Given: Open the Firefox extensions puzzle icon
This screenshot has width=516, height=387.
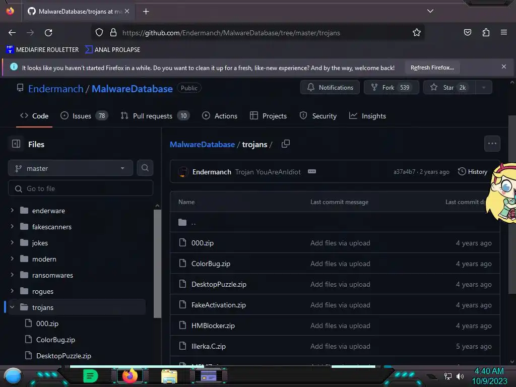Looking at the screenshot, I should pyautogui.click(x=486, y=33).
